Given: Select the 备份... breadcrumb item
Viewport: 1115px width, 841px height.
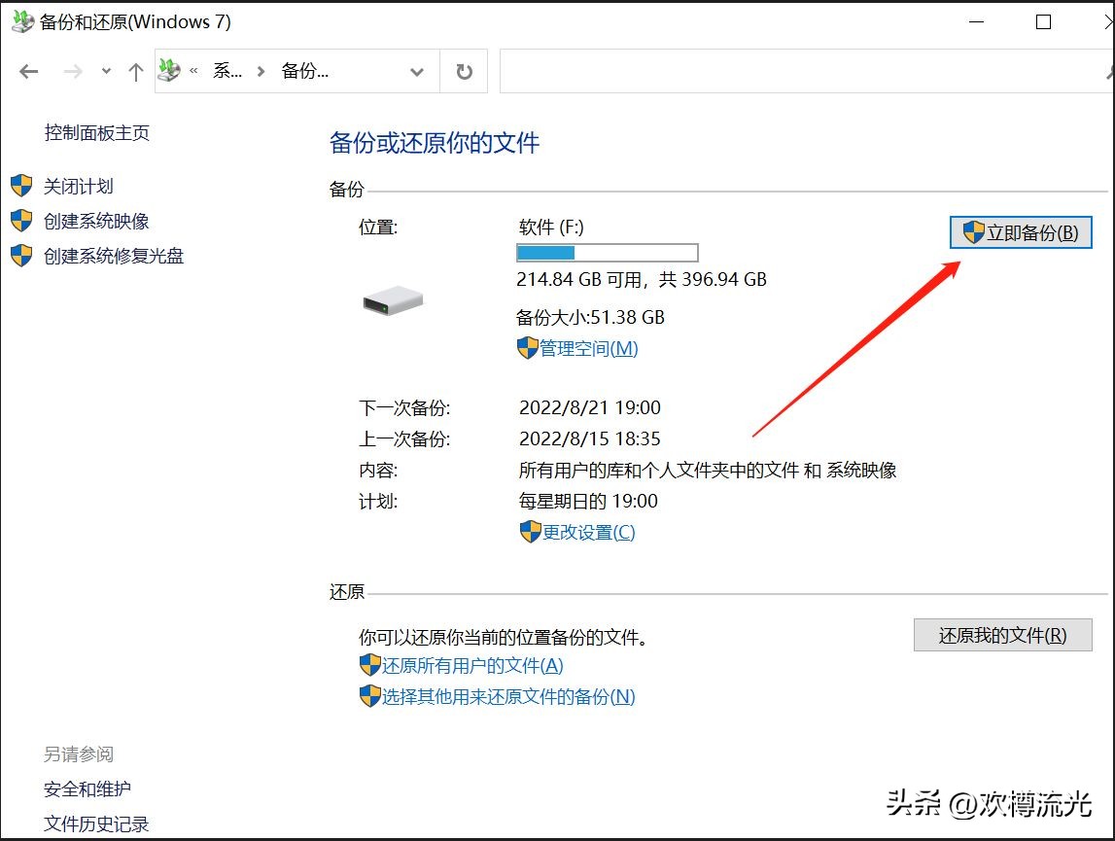Looking at the screenshot, I should coord(304,71).
